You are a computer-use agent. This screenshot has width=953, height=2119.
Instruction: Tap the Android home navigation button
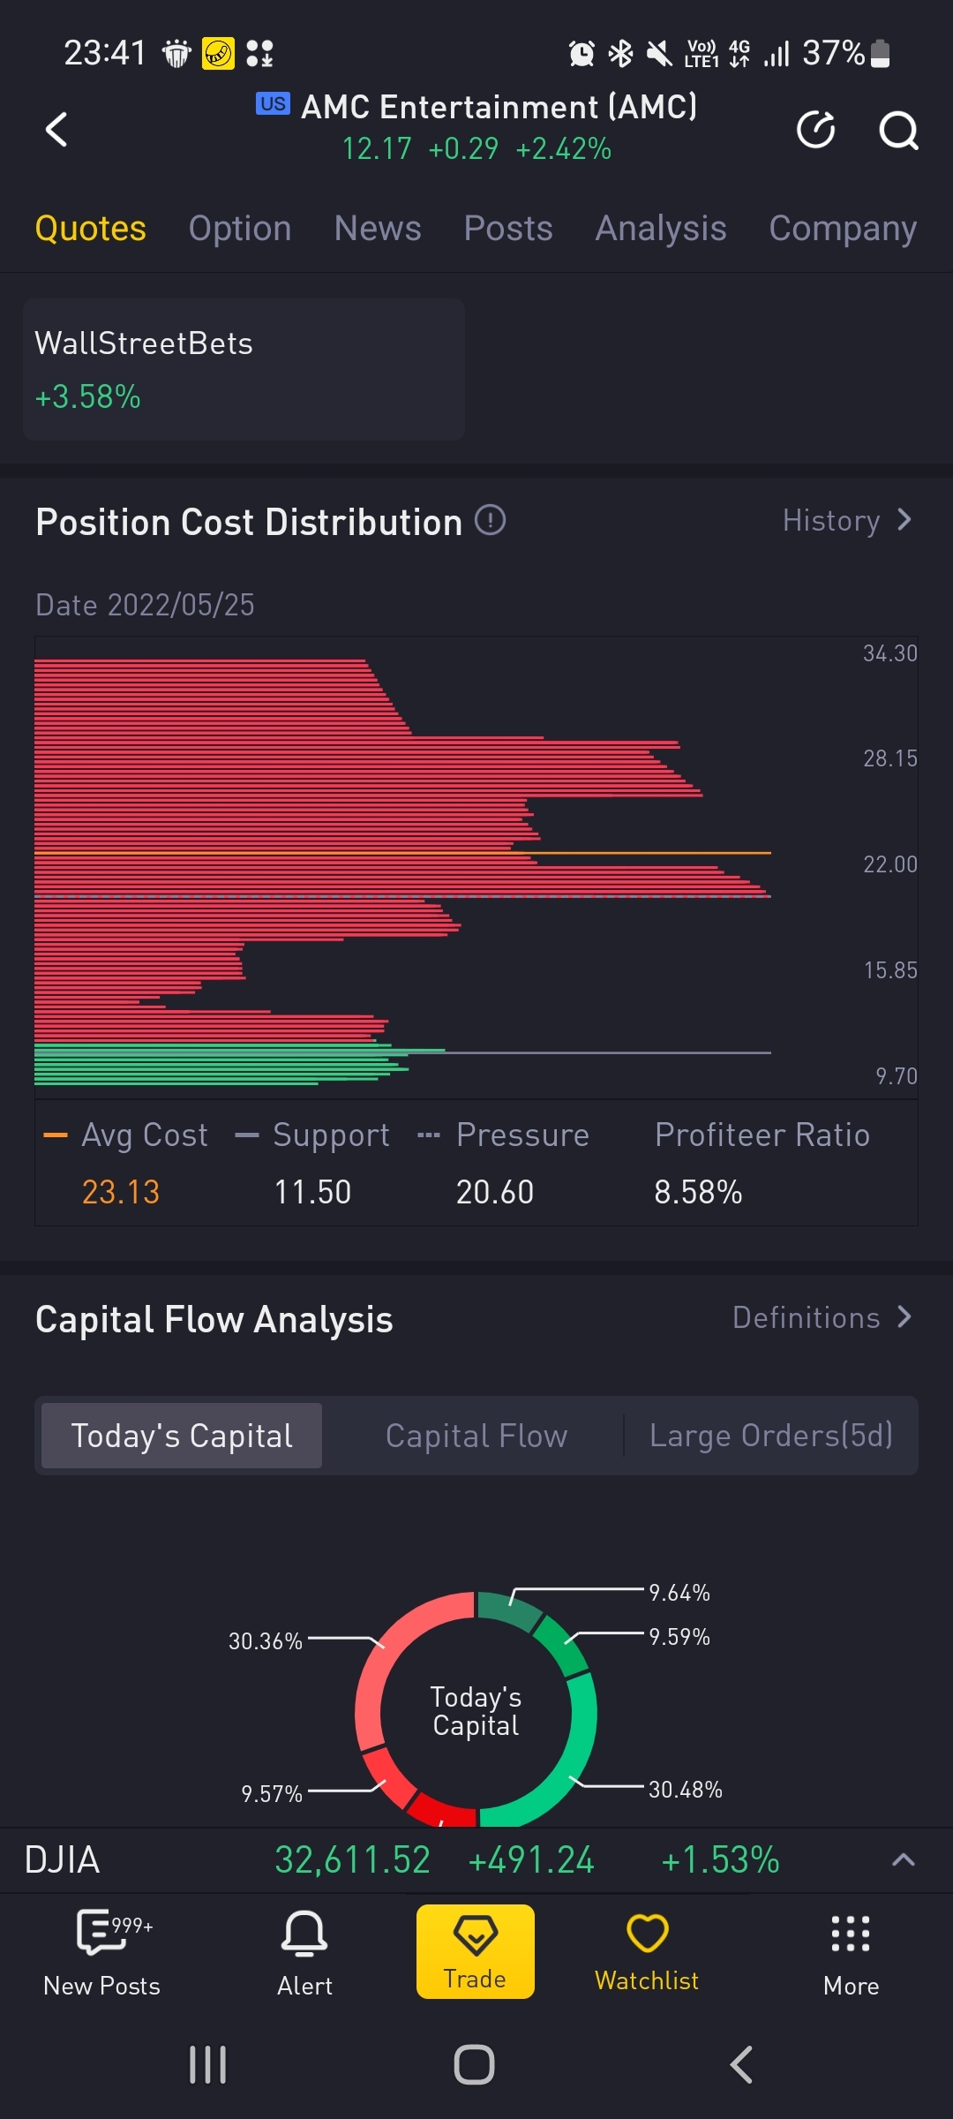coord(474,2064)
